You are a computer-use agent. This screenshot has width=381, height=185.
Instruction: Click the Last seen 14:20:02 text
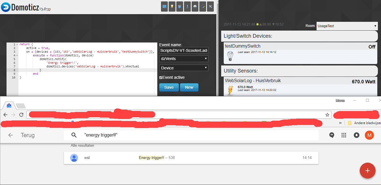[x=257, y=90]
